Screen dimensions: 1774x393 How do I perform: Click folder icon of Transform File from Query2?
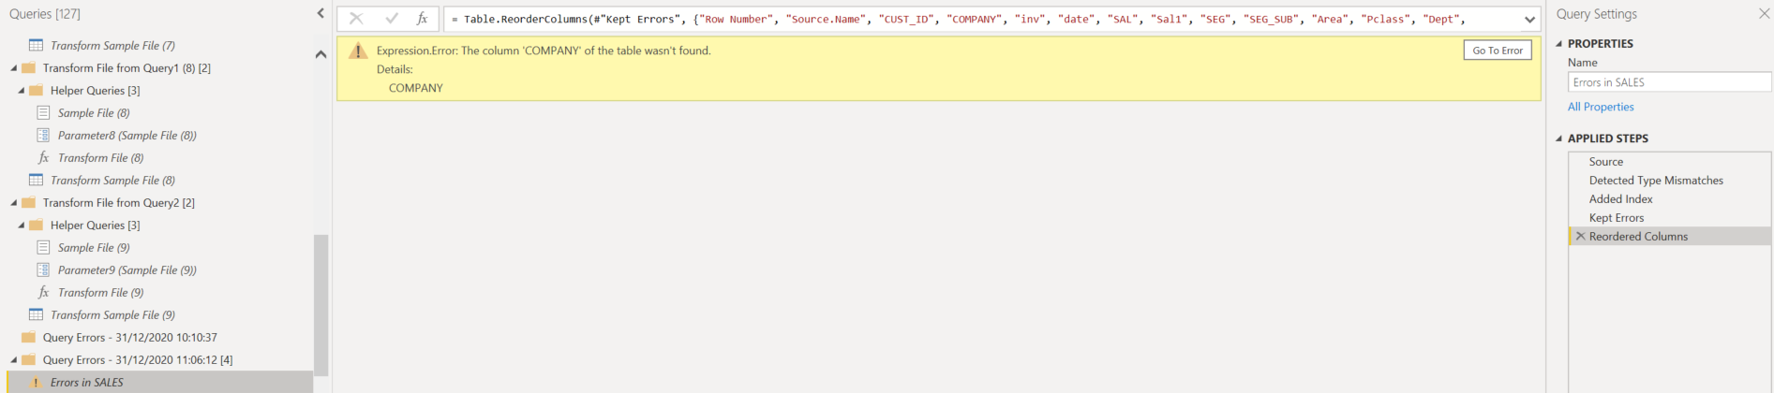pos(28,202)
